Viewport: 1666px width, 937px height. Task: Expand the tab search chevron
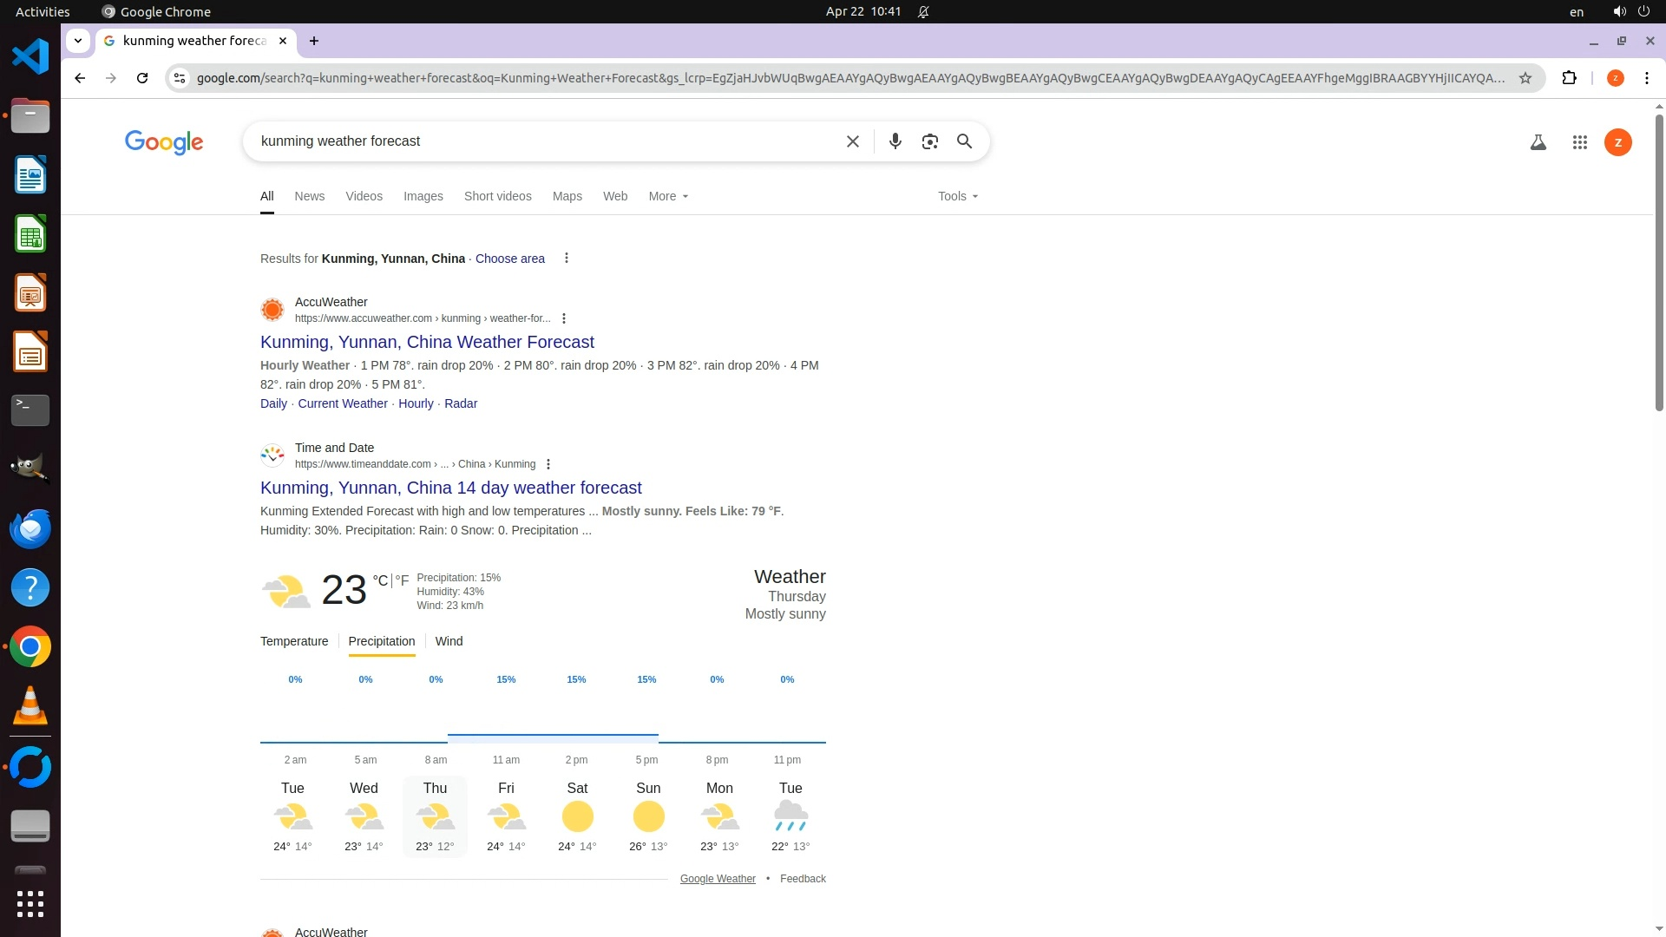click(78, 41)
